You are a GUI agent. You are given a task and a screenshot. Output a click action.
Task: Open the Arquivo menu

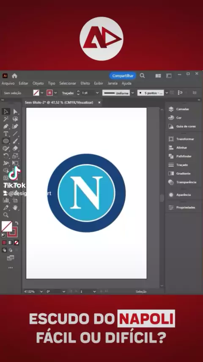(8, 84)
